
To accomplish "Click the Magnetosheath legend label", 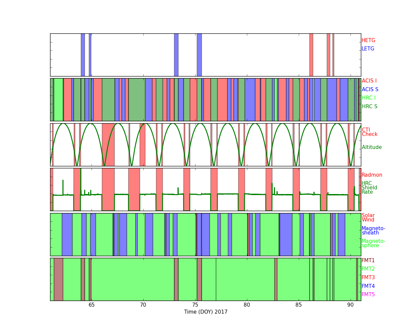I will 373,231.
